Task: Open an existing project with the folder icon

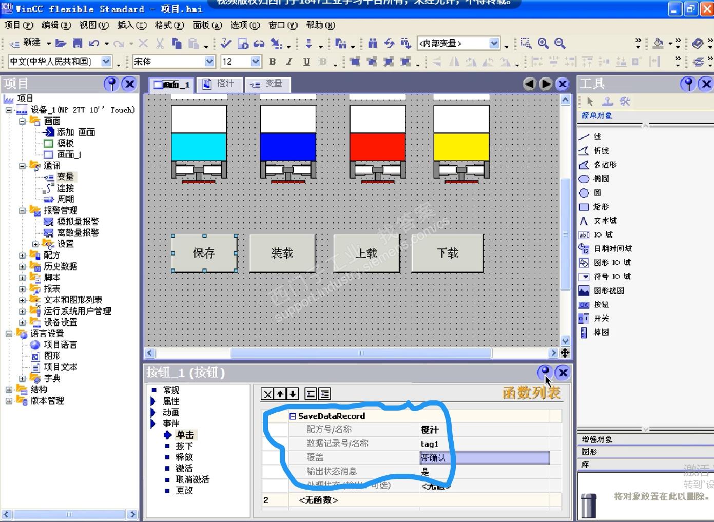Action: 61,44
